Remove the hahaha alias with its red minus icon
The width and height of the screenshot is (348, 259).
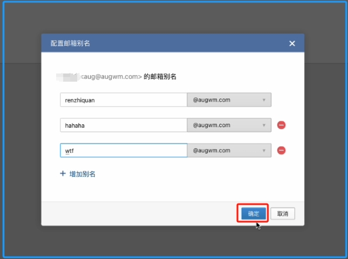pyautogui.click(x=281, y=125)
